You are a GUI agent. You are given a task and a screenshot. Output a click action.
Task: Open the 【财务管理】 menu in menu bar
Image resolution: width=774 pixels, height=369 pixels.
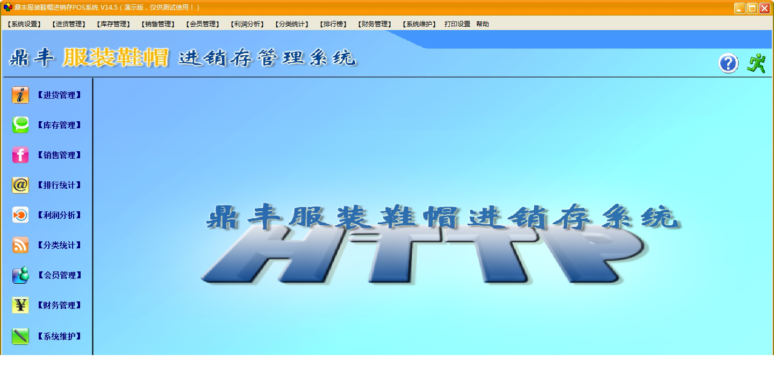[x=375, y=24]
